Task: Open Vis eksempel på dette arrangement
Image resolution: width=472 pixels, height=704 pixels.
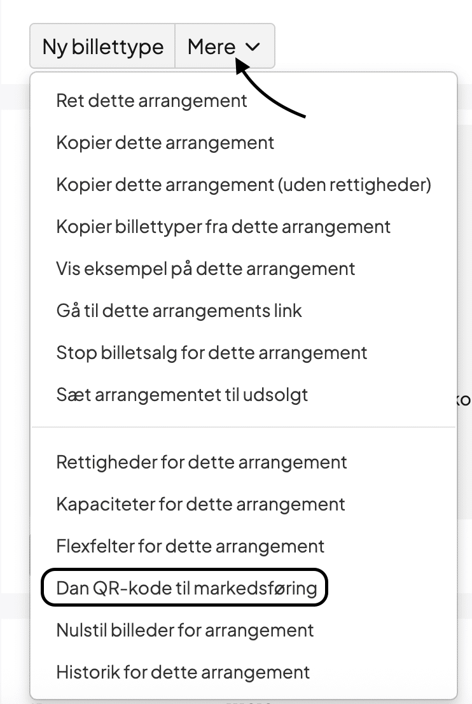Action: click(x=205, y=269)
